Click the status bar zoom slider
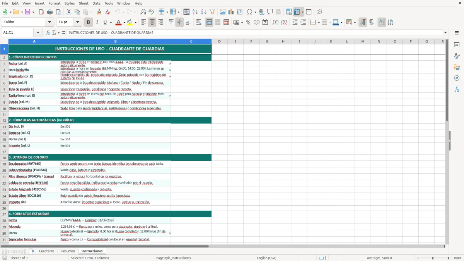This screenshot has height=261, width=464. pyautogui.click(x=433, y=258)
